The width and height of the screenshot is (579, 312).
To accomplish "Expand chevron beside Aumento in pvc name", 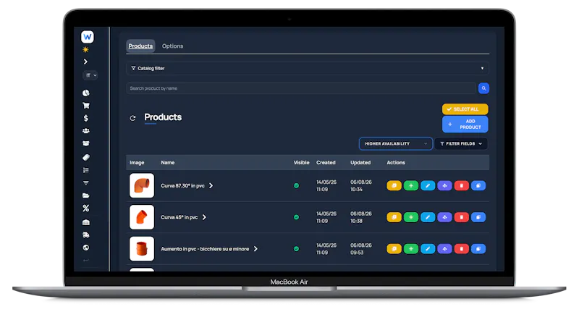I will point(255,249).
